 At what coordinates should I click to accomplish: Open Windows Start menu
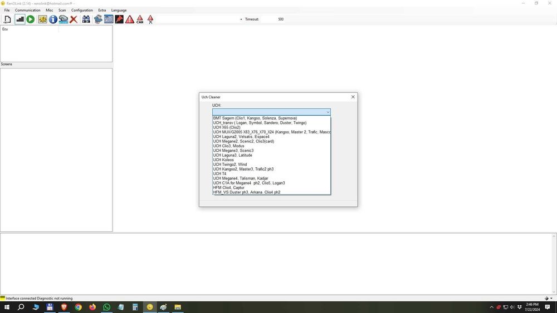7,307
